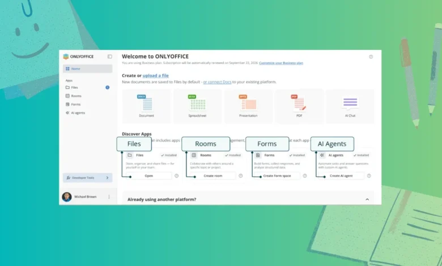Expand Developer Tools chevron arrow
Viewport: 442px width, 266px height.
tap(108, 178)
